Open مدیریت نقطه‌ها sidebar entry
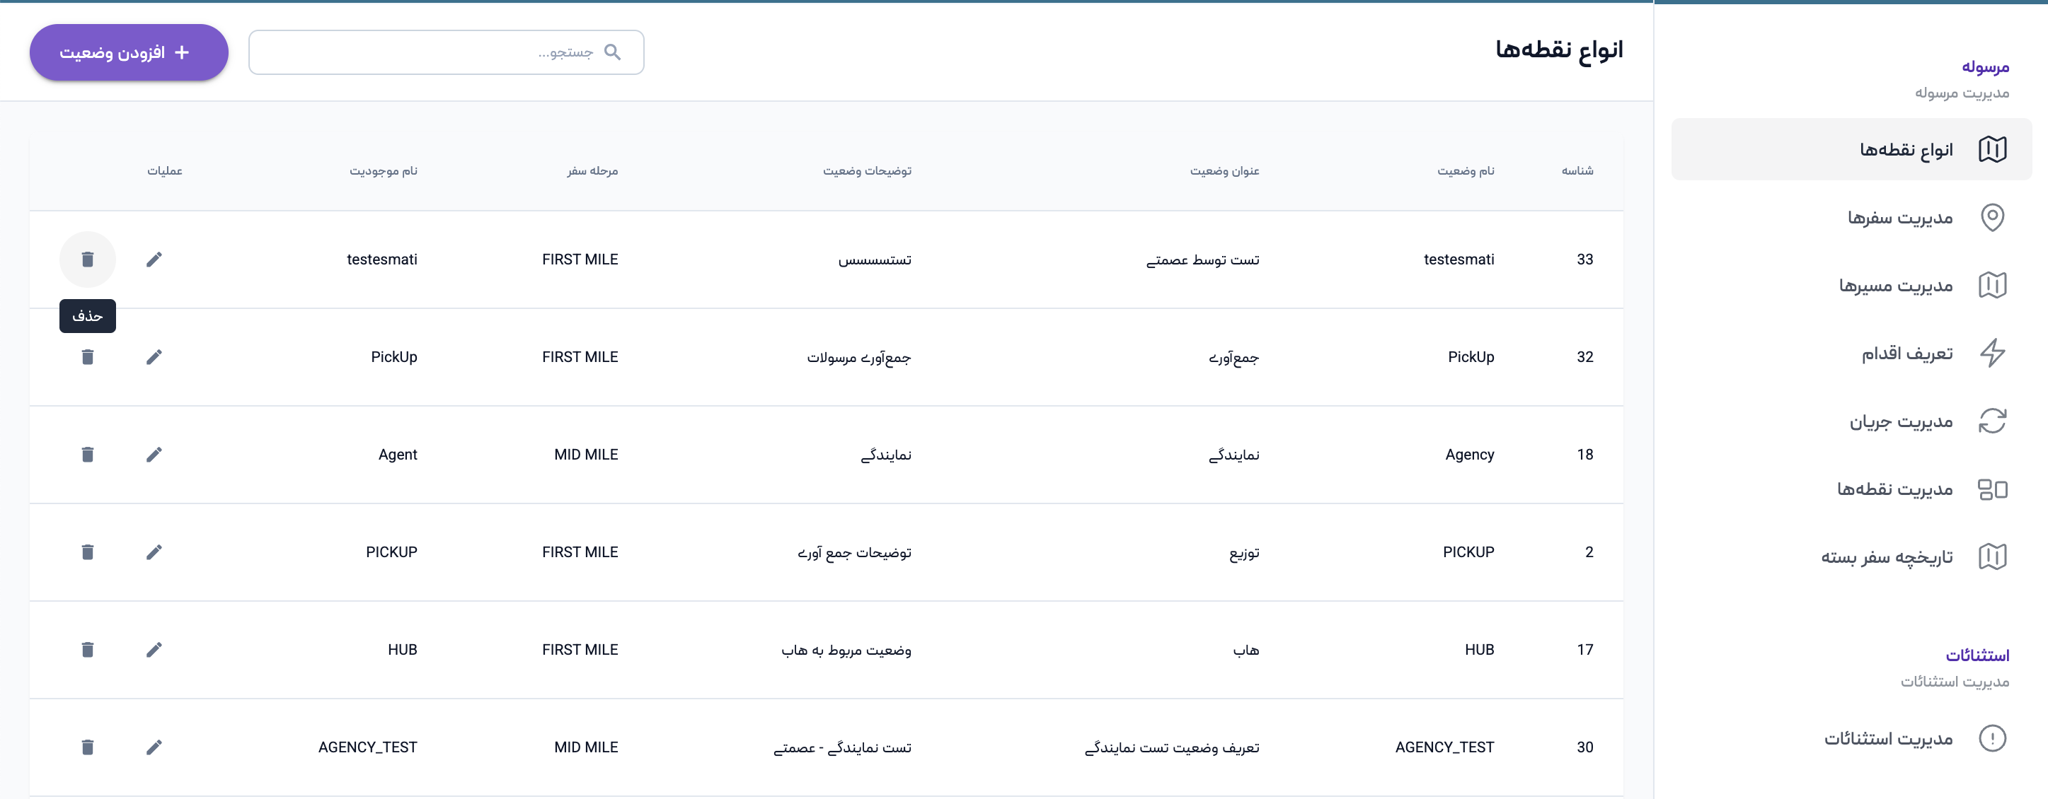The image size is (2048, 799). point(1894,489)
